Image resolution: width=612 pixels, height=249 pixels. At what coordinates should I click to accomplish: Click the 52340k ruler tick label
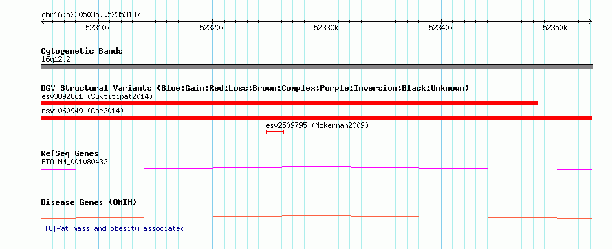[x=441, y=28]
